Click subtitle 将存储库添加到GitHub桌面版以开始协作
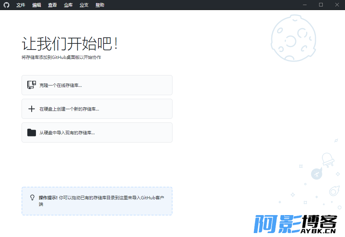 tap(61, 57)
